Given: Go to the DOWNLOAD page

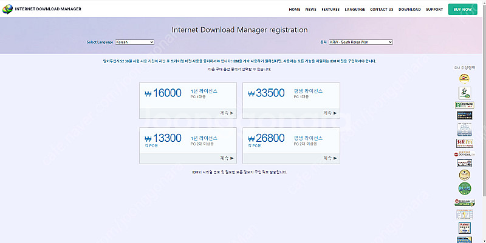Looking at the screenshot, I should (409, 10).
